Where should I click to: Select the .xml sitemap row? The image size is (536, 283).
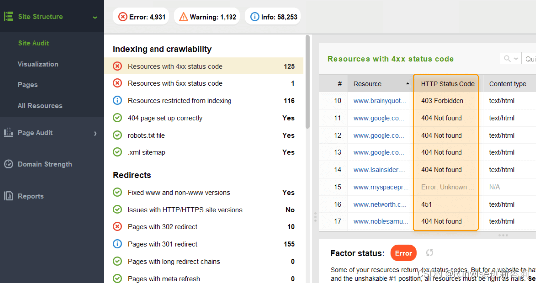tap(204, 152)
